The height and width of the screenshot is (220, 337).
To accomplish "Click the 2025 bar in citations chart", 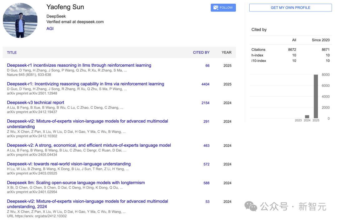I will point(316,96).
